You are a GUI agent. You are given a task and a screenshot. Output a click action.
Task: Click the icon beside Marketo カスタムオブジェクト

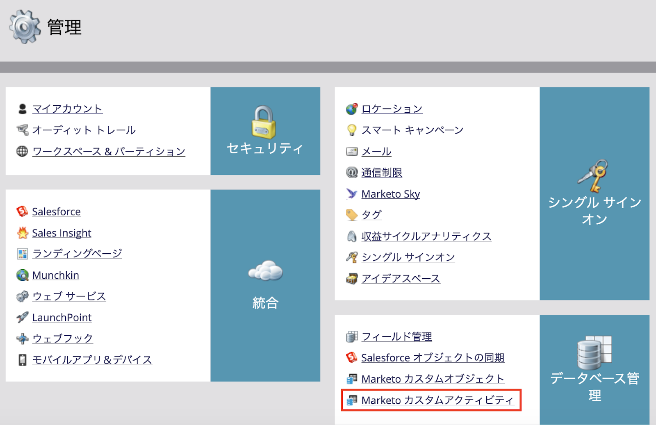coord(351,379)
